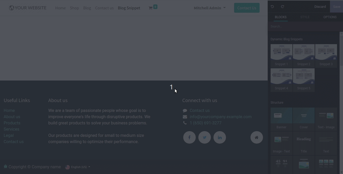Follow the footer Services link
This screenshot has height=174, width=343.
(x=11, y=129)
